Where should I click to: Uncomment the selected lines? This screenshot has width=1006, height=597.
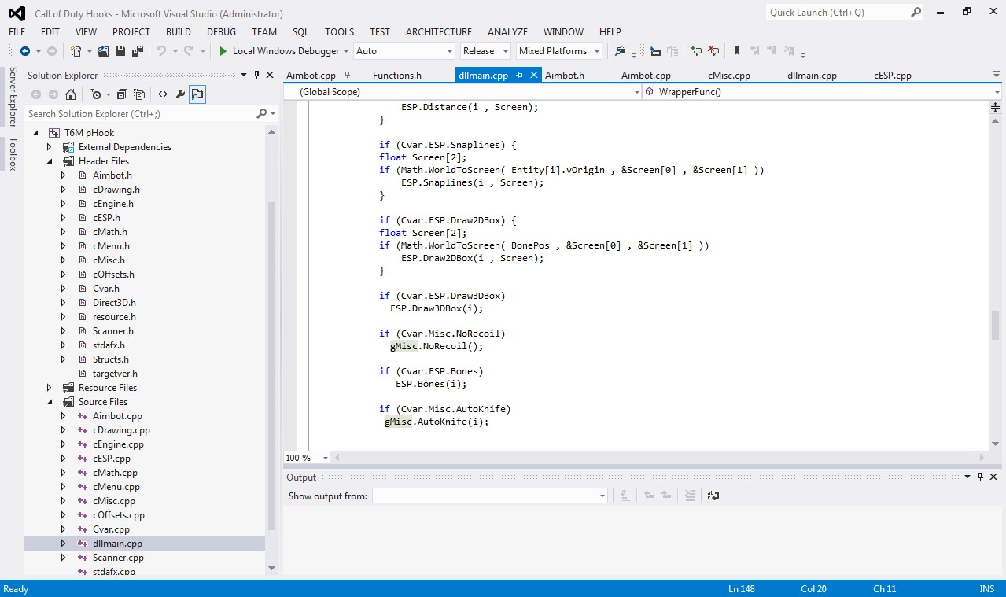pyautogui.click(x=713, y=51)
